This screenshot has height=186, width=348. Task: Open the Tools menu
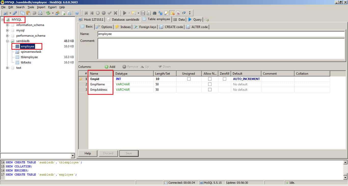[31, 7]
